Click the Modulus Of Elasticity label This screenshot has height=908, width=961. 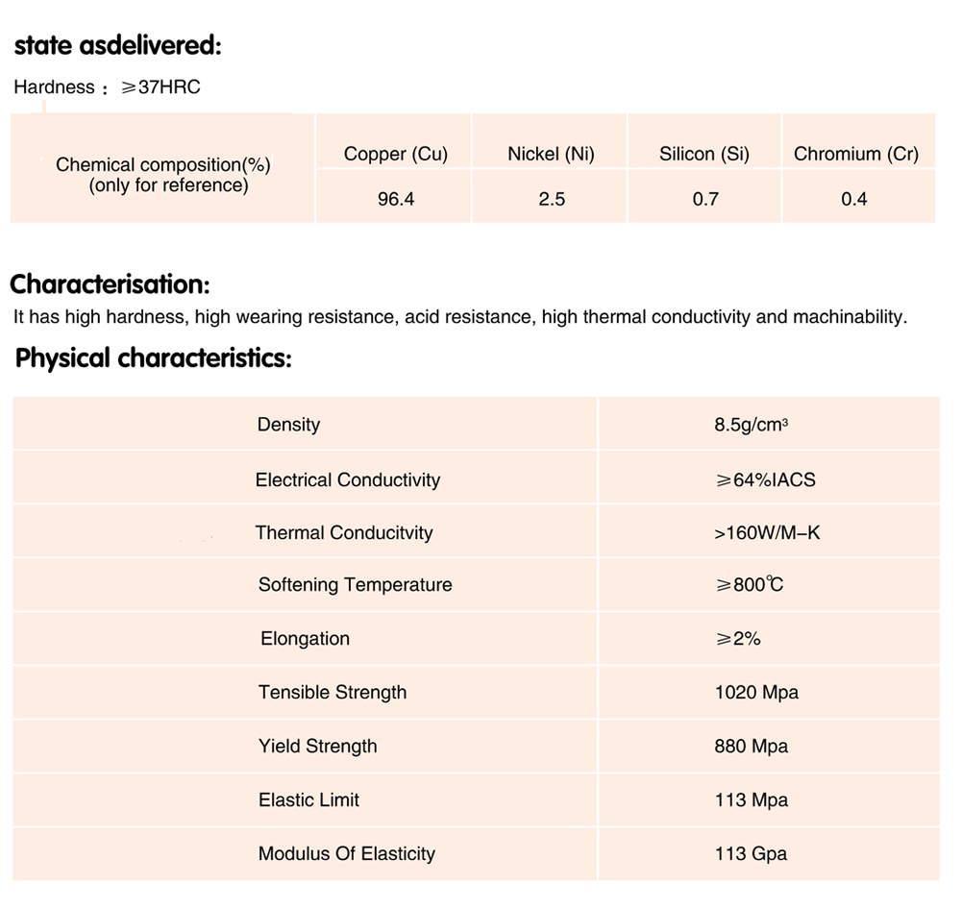click(x=346, y=854)
